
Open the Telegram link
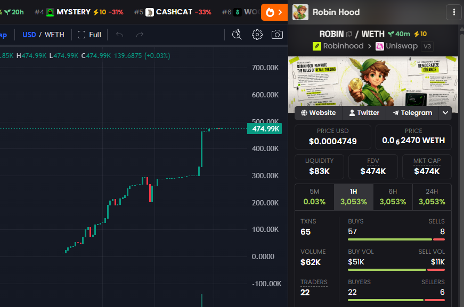click(412, 113)
